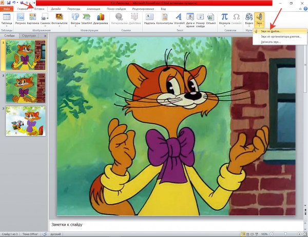Choose Звук из файла menu item
This screenshot has height=237, width=308.
(x=280, y=31)
